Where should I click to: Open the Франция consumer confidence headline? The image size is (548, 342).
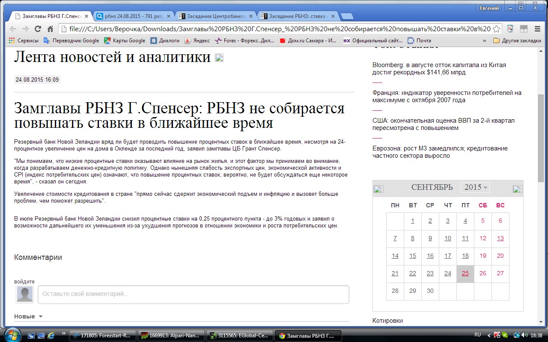(447, 97)
